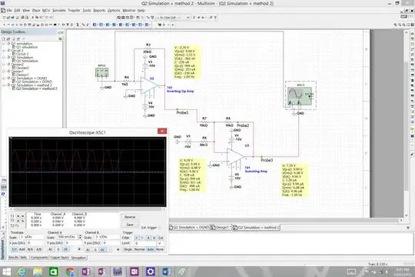Image resolution: width=415 pixels, height=277 pixels.
Task: Select the U3 summing amp symbol
Action: coord(236,157)
